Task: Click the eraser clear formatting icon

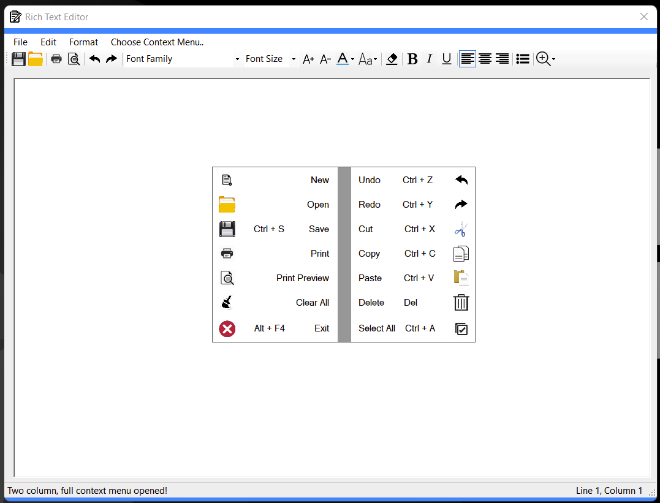Action: coord(392,59)
